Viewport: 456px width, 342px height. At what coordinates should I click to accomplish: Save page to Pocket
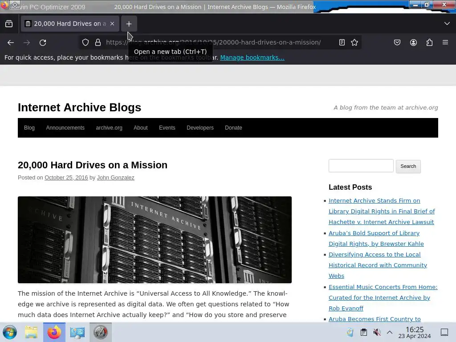tap(397, 42)
